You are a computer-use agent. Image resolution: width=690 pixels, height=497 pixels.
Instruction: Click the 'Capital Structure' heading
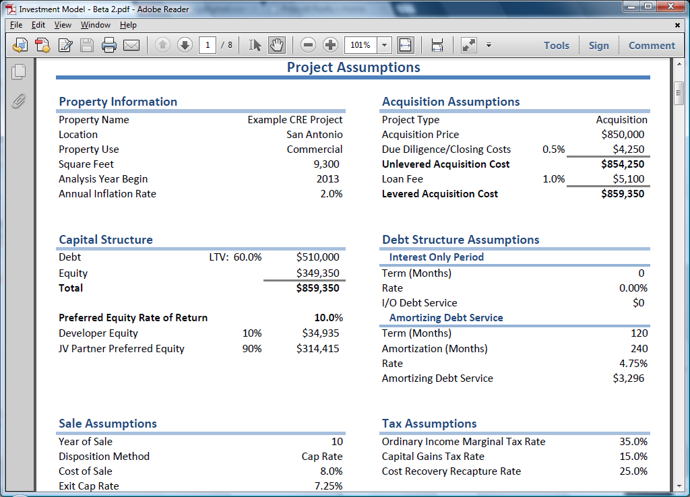pyautogui.click(x=106, y=240)
